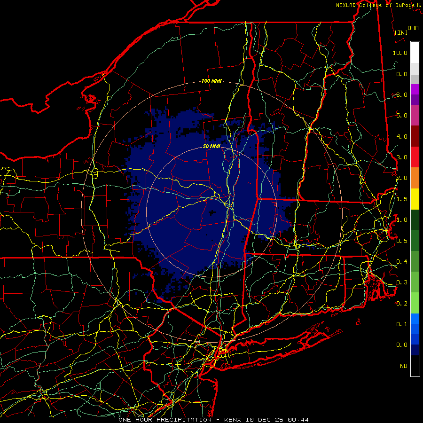Select the white swatch at legend top
423x423 pixels.
[x=415, y=53]
